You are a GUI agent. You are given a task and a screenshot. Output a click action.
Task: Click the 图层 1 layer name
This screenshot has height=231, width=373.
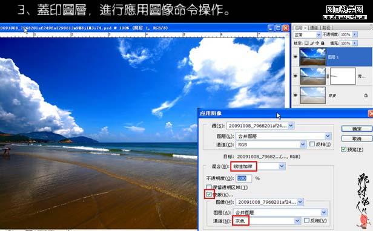point(333,57)
